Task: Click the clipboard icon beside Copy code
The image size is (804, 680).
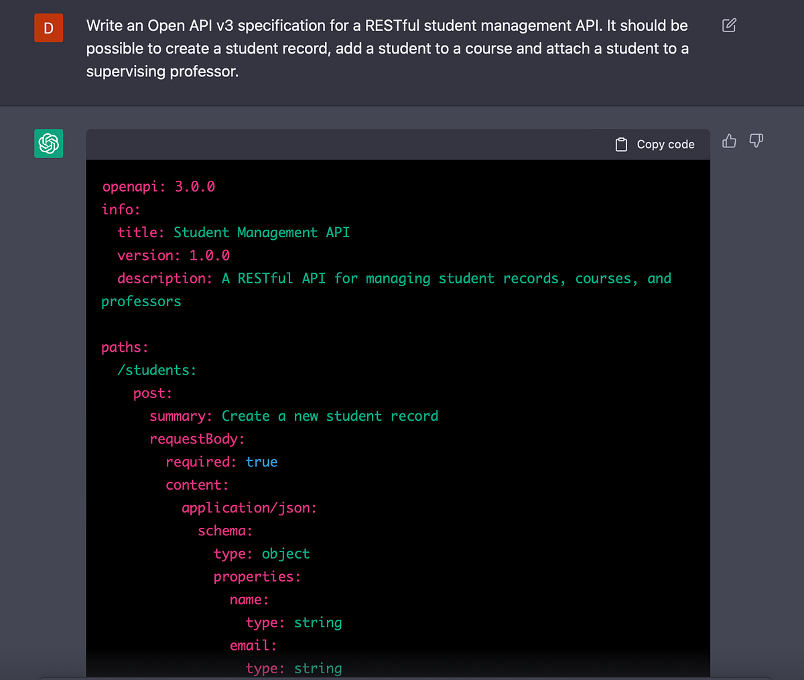Action: (x=620, y=143)
